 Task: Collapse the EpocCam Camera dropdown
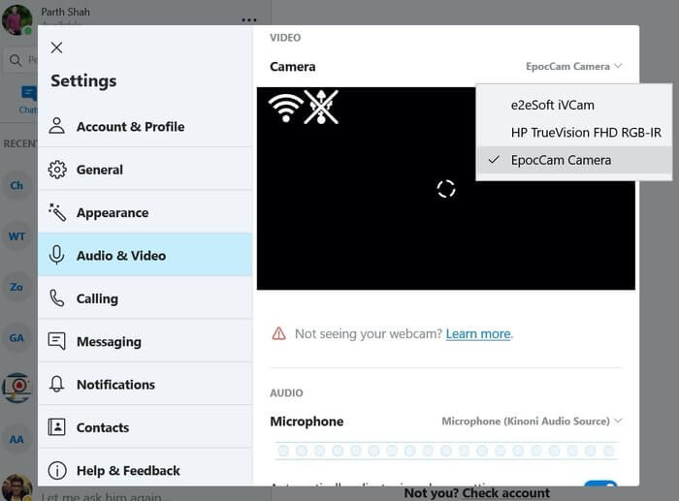point(574,66)
